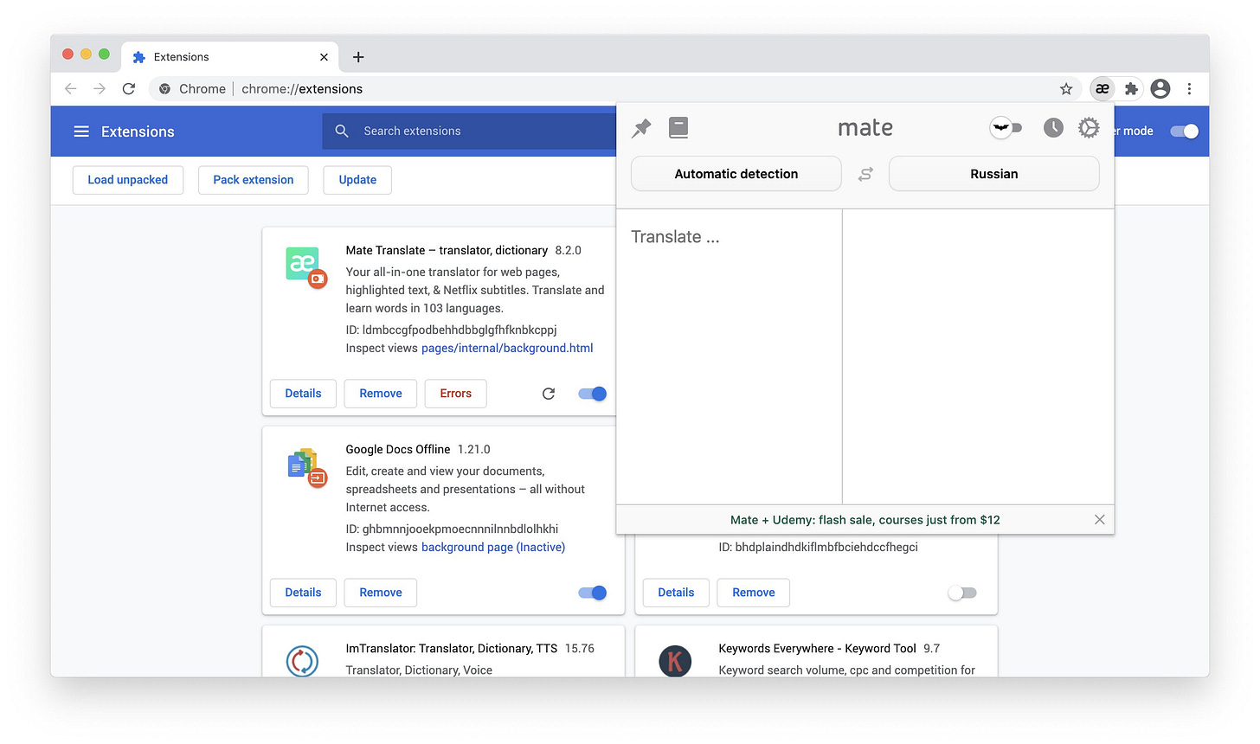Reload the page
This screenshot has width=1260, height=744.
[x=129, y=88]
